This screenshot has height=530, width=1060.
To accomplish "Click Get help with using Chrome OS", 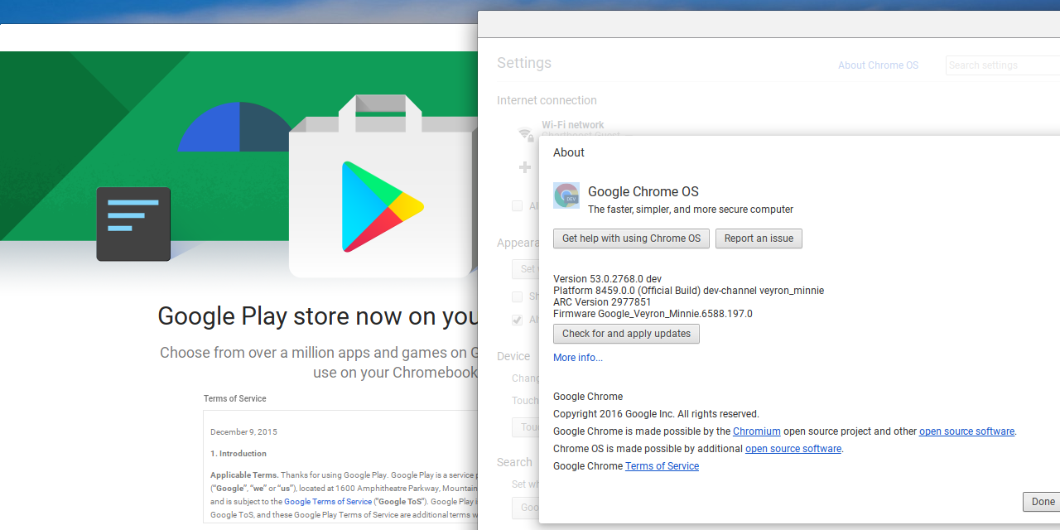I will [631, 238].
